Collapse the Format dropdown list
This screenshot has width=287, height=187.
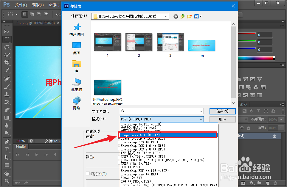pos(201,119)
